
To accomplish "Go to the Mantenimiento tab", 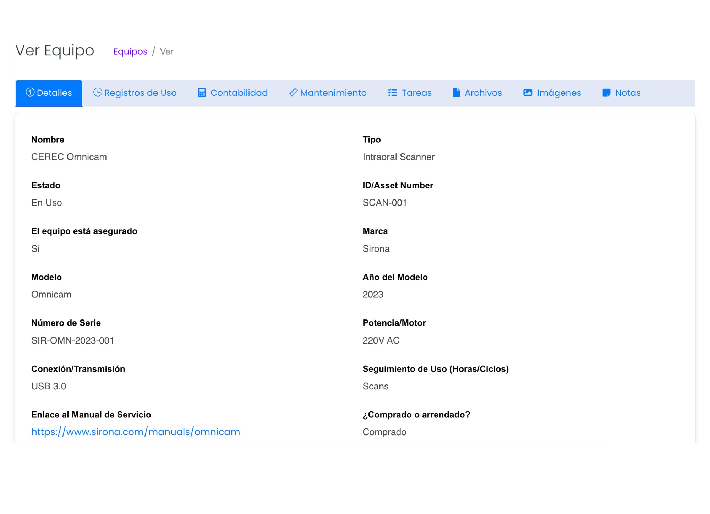I will pos(333,93).
